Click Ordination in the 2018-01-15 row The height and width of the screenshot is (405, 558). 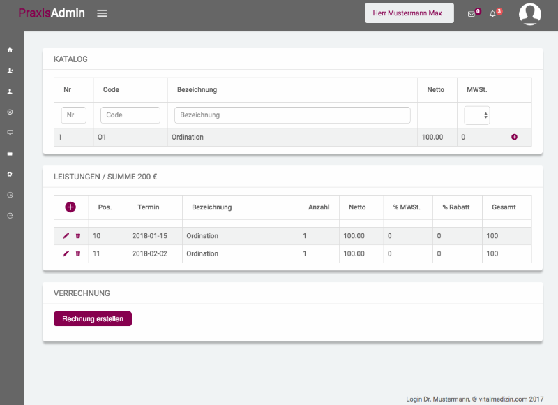pyautogui.click(x=202, y=236)
